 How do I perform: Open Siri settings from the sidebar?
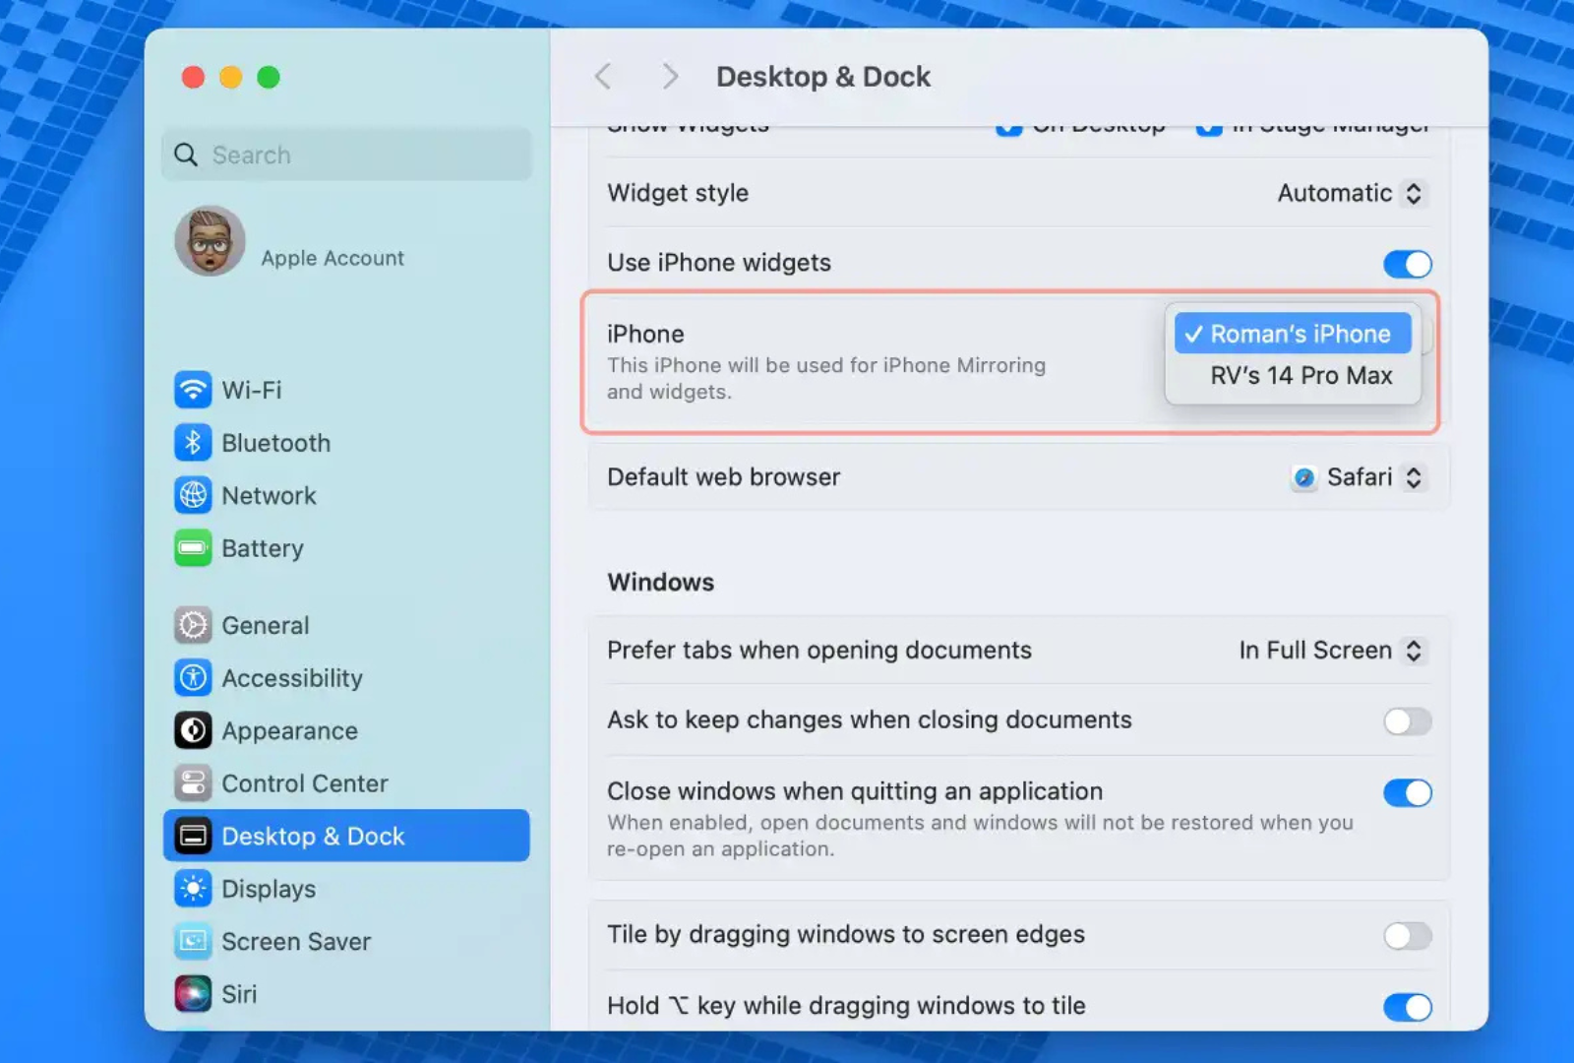click(x=239, y=994)
